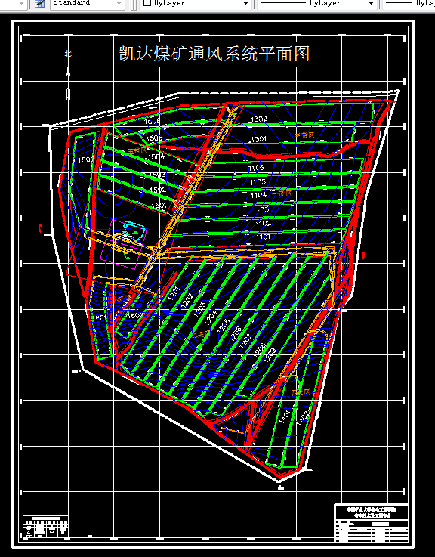The height and width of the screenshot is (557, 435).
Task: Select the working face label 1205
Action: point(224,326)
